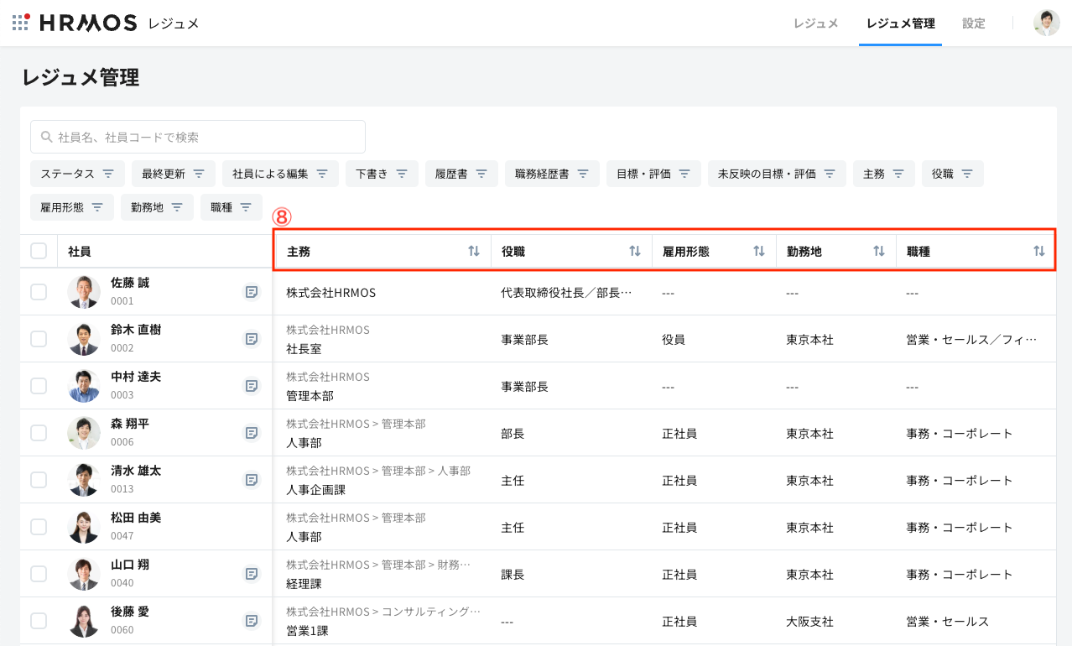The height and width of the screenshot is (646, 1072).
Task: Click the user profile avatar
Action: tap(1046, 23)
